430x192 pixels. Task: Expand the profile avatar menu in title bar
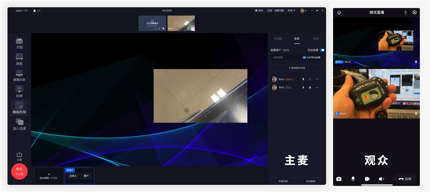303,10
